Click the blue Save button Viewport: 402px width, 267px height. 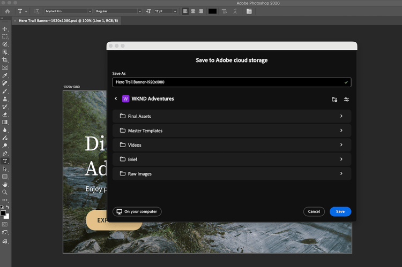point(340,212)
